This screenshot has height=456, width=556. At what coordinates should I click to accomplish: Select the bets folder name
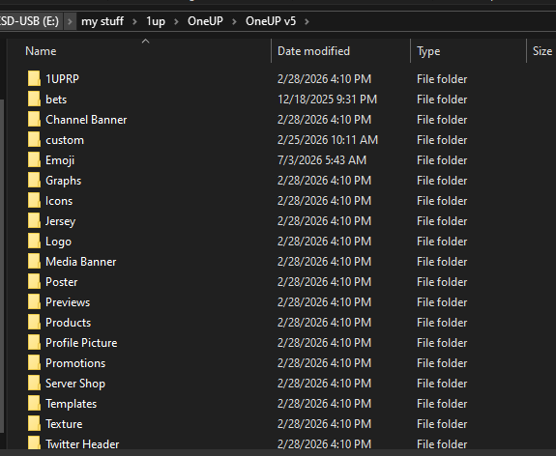(x=56, y=100)
